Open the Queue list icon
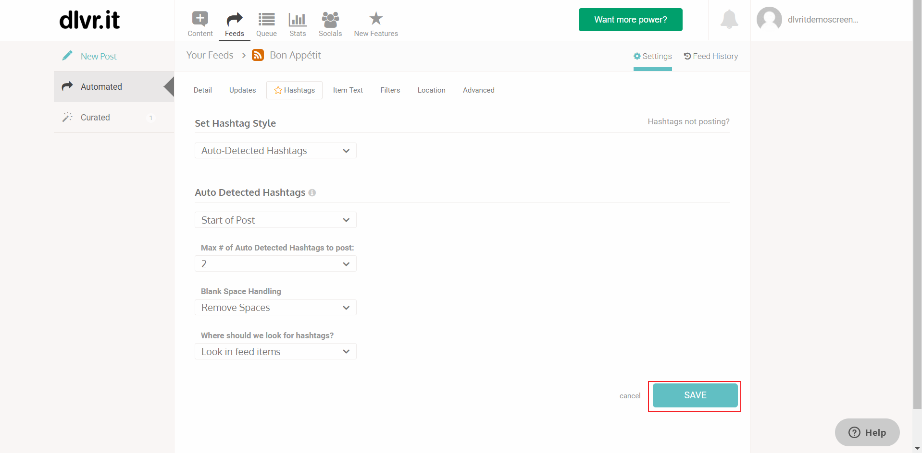Viewport: 922px width, 453px height. pyautogui.click(x=266, y=19)
